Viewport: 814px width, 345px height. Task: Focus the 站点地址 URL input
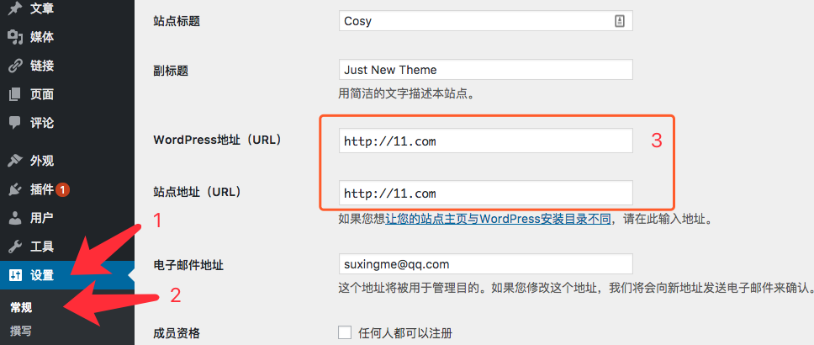pyautogui.click(x=486, y=193)
